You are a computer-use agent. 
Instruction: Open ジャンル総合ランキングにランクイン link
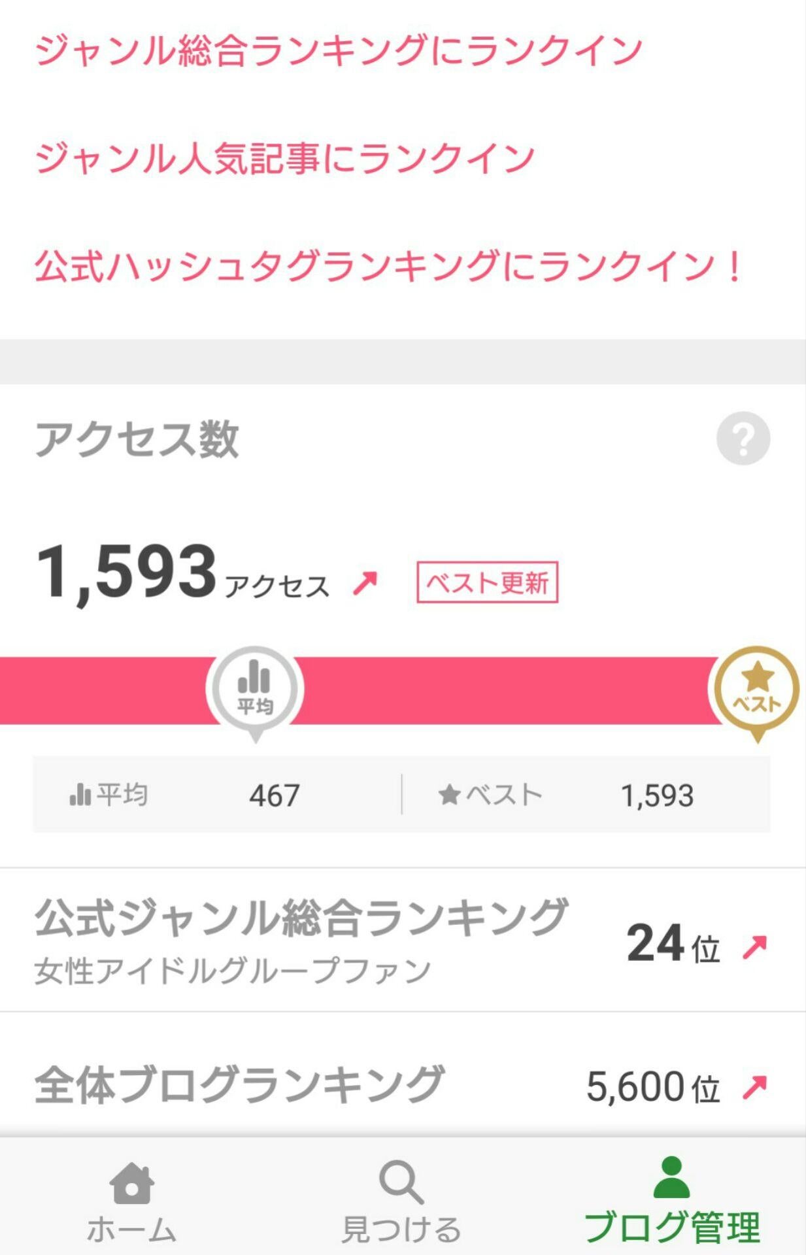[339, 51]
